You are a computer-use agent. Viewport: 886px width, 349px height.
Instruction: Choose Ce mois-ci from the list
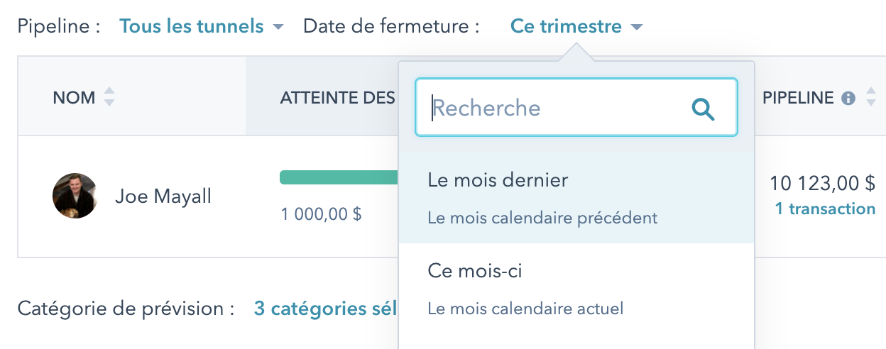475,270
